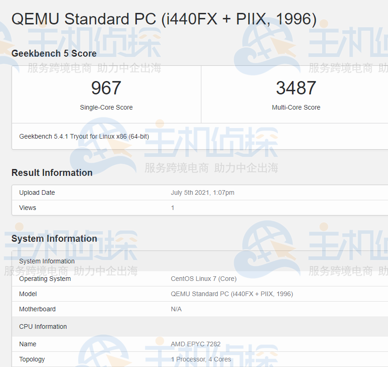Viewport: 388px width, 367px height.
Task: Click the QEMU value in the Model row
Action: 232,294
